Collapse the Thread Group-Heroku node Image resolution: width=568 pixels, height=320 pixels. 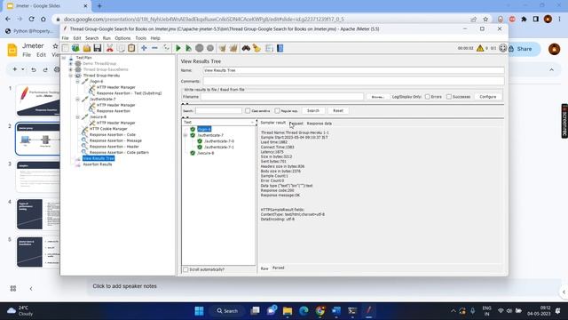coord(71,76)
